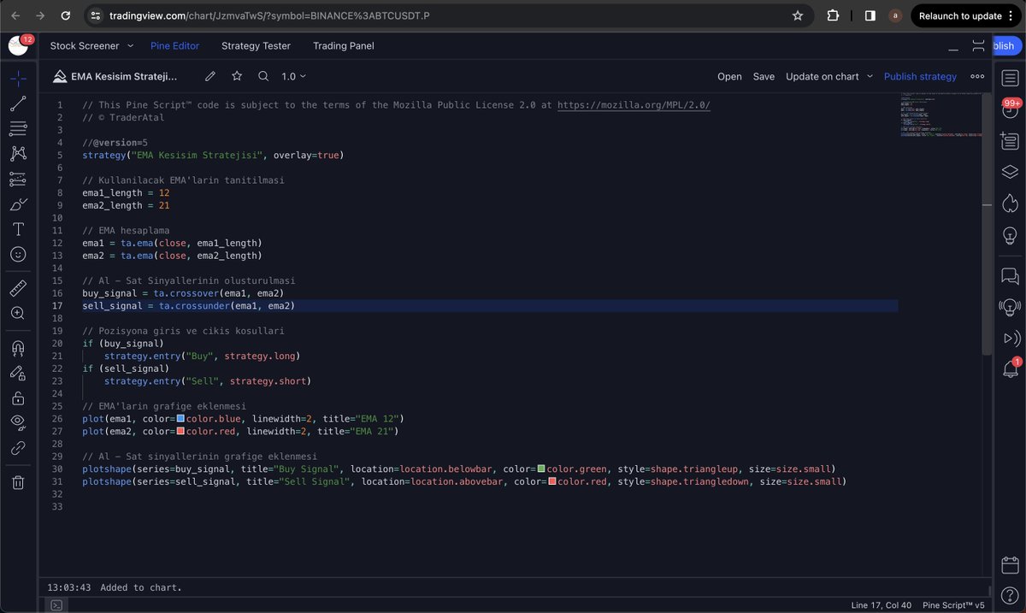Open the object tree layers panel

coord(1010,172)
